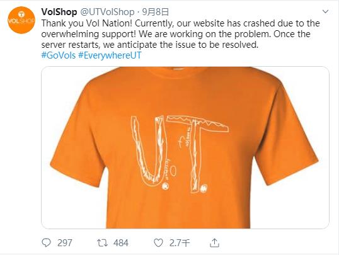Click the 484 retweet count

click(121, 243)
